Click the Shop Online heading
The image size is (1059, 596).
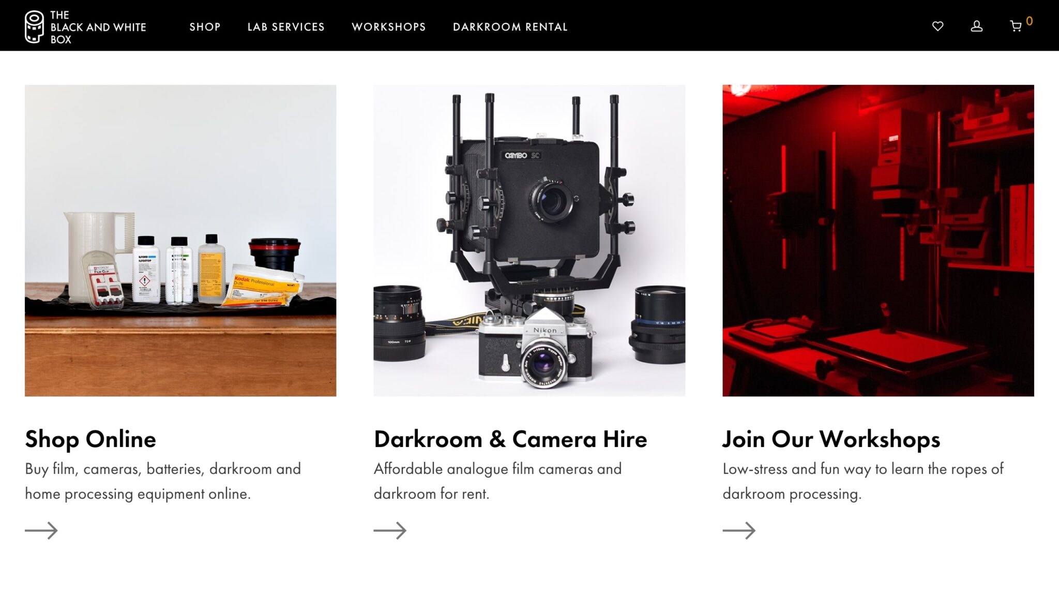point(90,439)
